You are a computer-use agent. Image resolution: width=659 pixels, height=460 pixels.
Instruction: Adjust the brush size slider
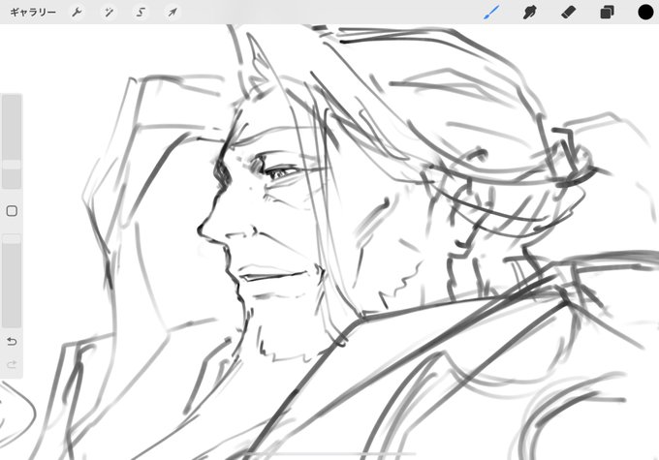point(12,141)
